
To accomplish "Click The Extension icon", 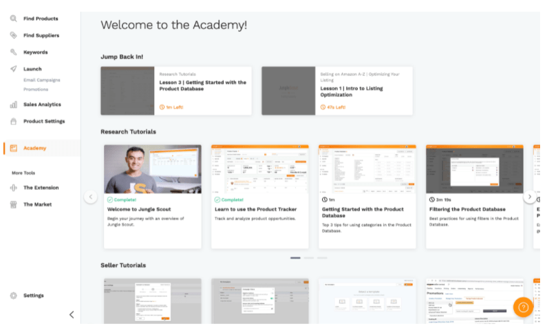I will [13, 188].
